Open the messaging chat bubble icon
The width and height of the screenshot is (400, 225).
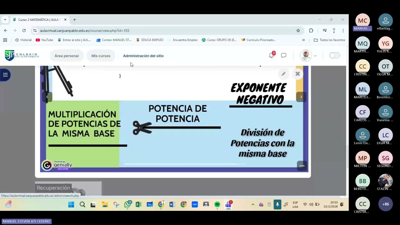coord(284,55)
